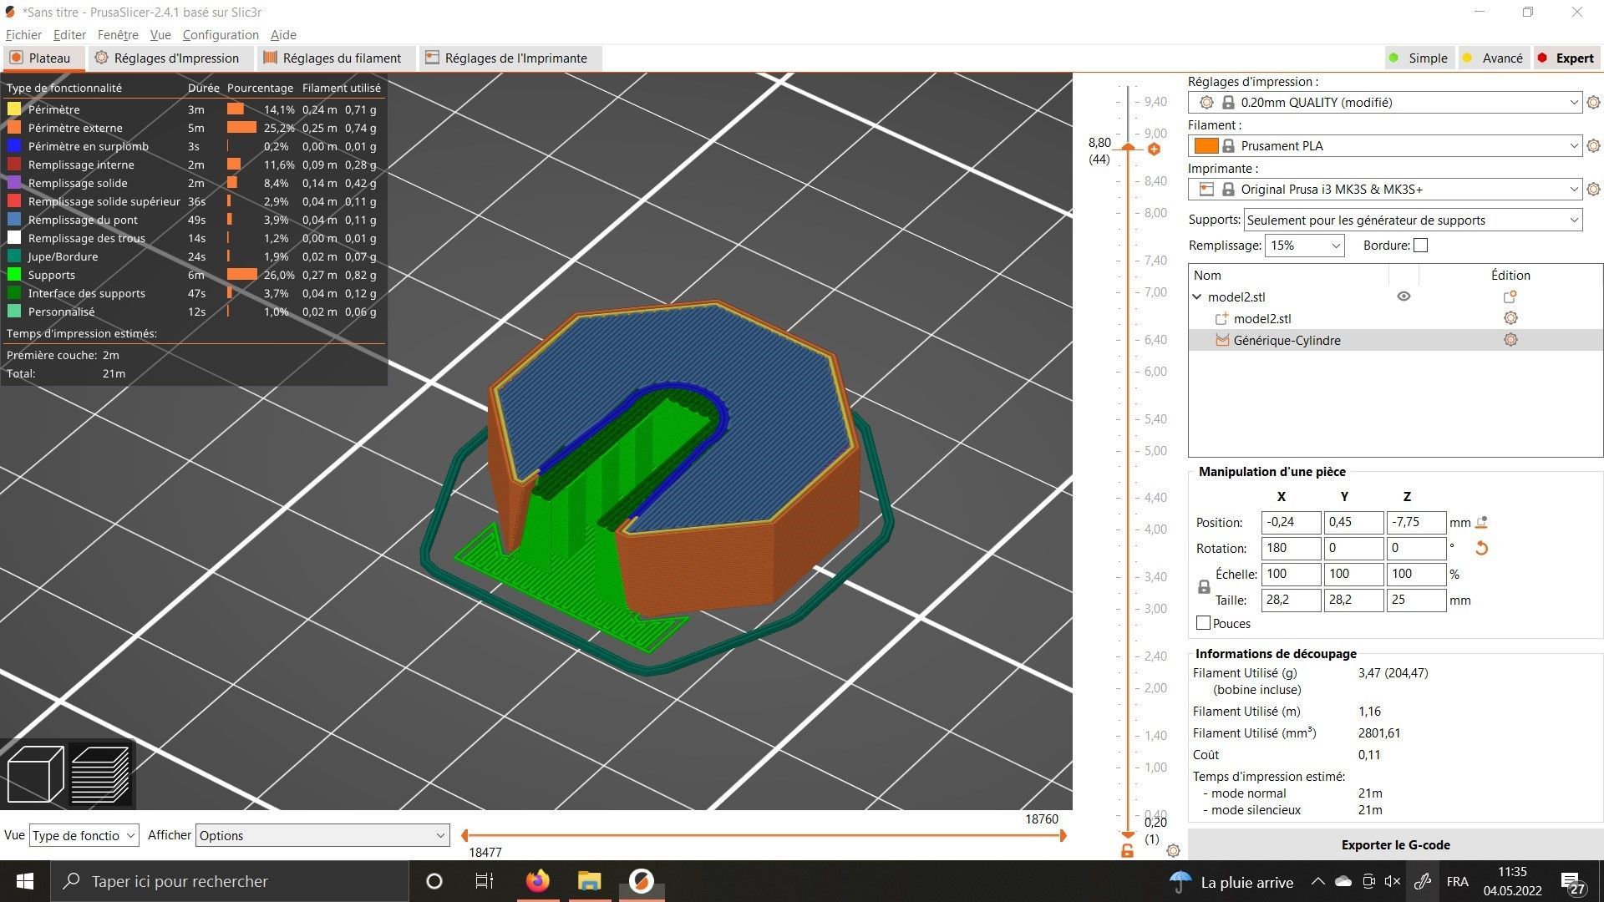Select Simple mode
Viewport: 1604px width, 902px height.
coord(1419,58)
